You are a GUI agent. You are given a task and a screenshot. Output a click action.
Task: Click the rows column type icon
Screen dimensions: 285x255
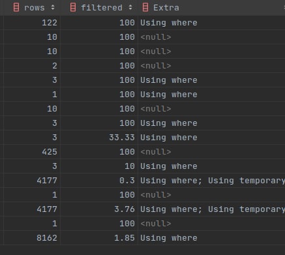click(16, 8)
